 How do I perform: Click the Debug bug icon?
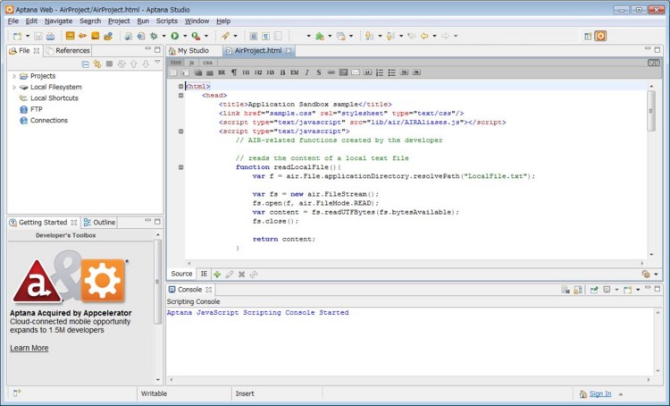[x=154, y=37]
